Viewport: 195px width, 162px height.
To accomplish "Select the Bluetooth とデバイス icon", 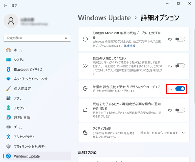I will (8, 69).
